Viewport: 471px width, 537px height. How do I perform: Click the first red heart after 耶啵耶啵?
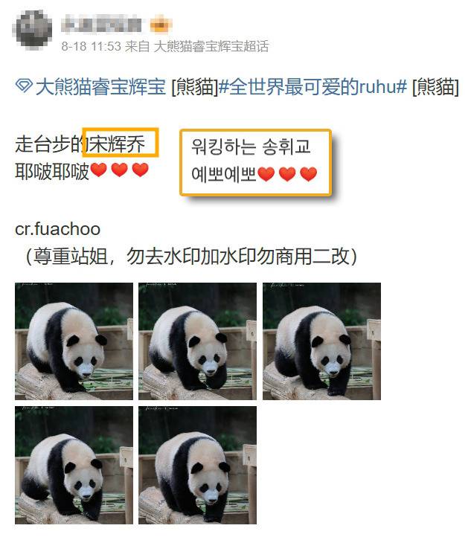[99, 170]
